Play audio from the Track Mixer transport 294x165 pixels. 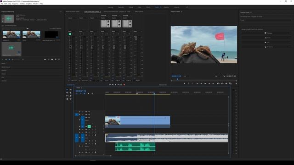coord(115,85)
